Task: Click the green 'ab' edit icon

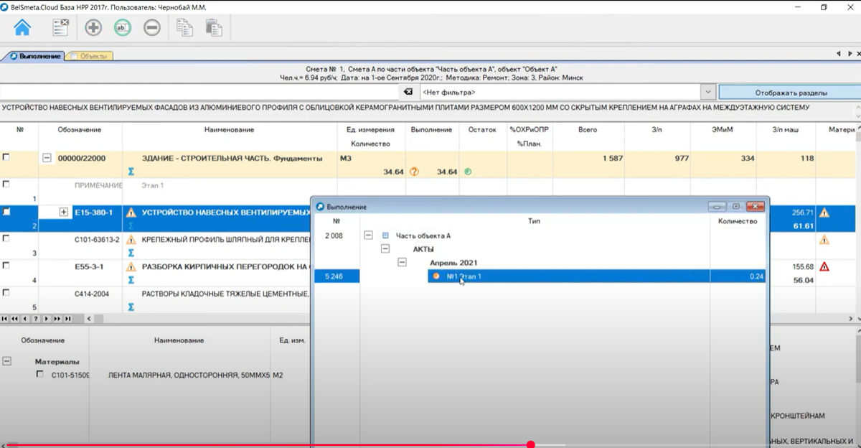Action: click(123, 28)
